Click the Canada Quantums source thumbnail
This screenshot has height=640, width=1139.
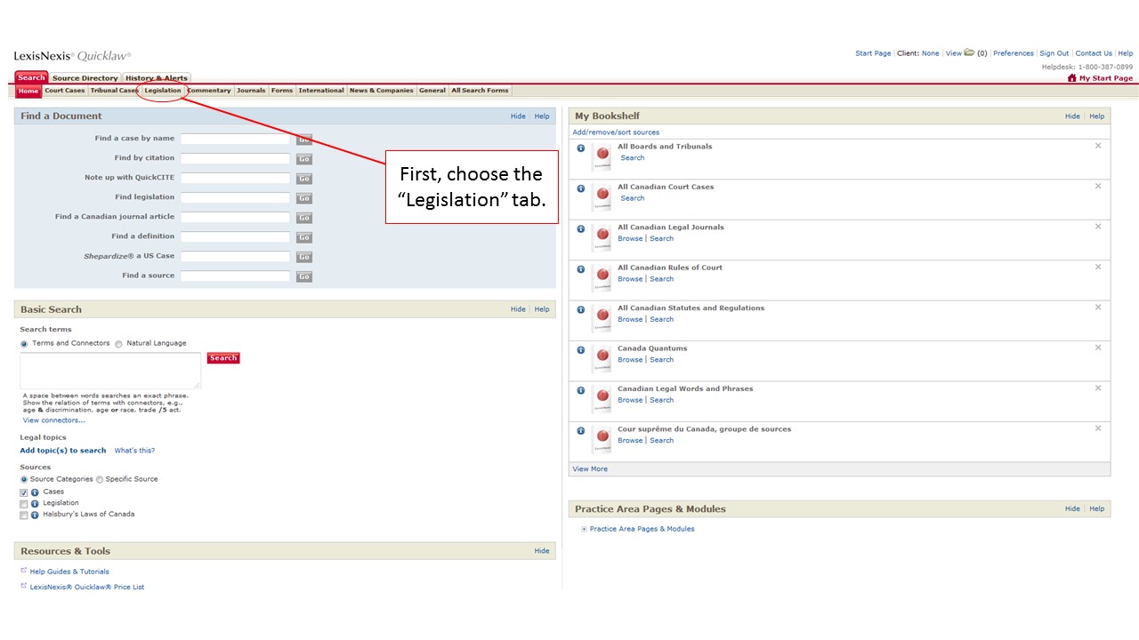pos(602,358)
